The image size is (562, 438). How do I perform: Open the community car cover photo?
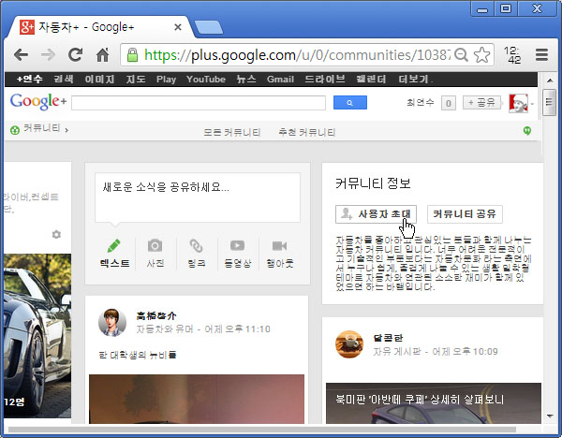37,336
